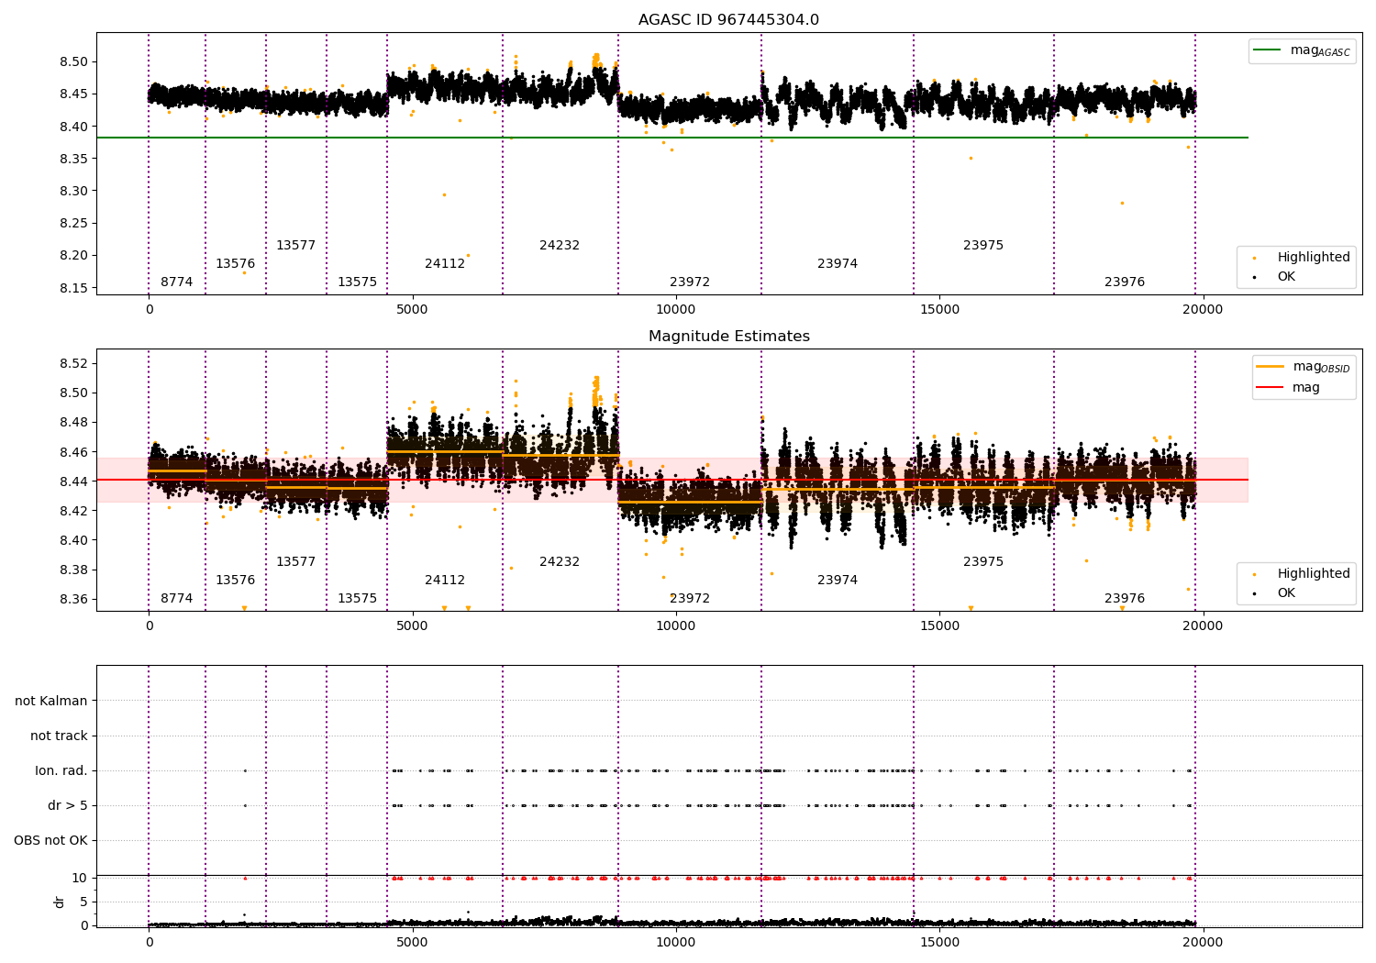The width and height of the screenshot is (1376, 963).
Task: Click y-tick 10 on the dr axis
Action: click(x=80, y=879)
